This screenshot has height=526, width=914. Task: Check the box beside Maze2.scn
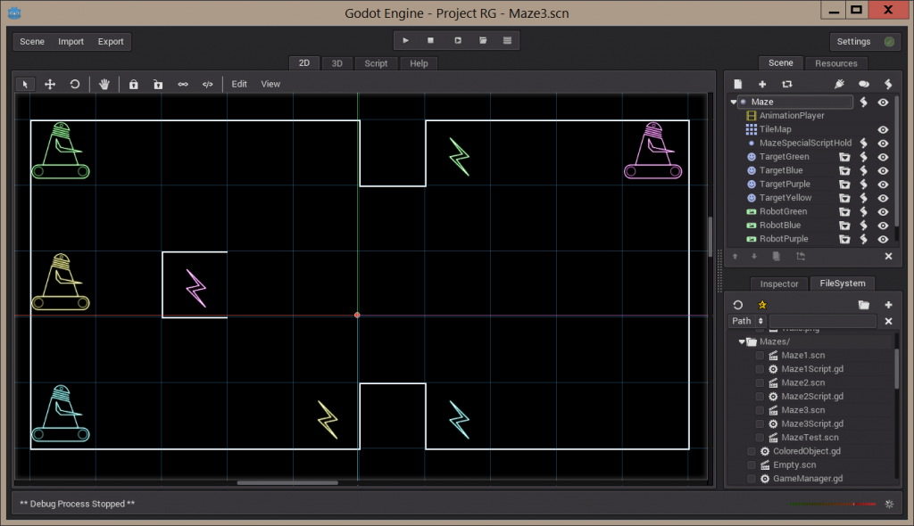760,382
